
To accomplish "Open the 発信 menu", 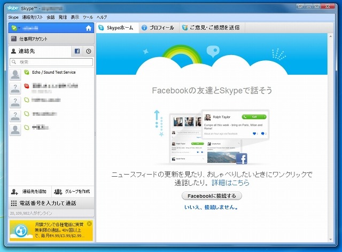I will 63,17.
